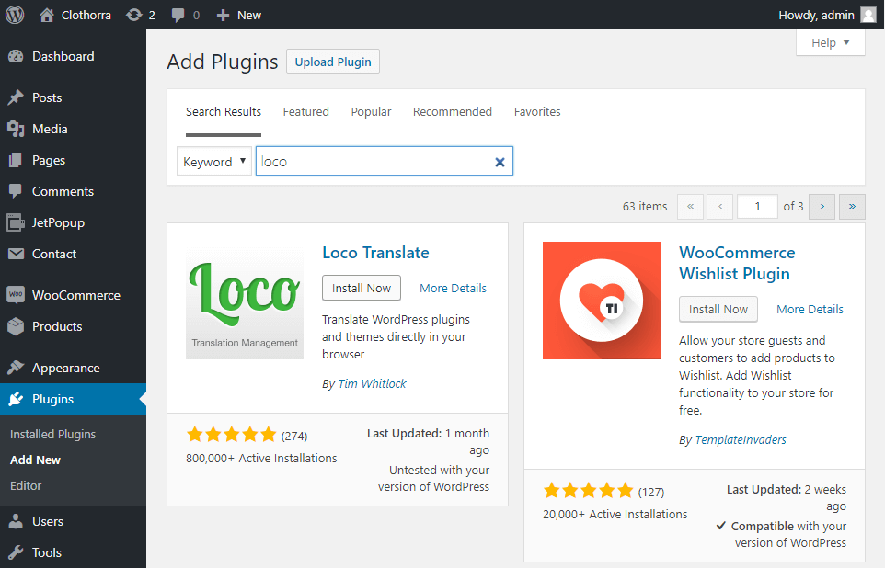Click the home icon next to Clothorra
The height and width of the screenshot is (568, 885).
coord(47,16)
